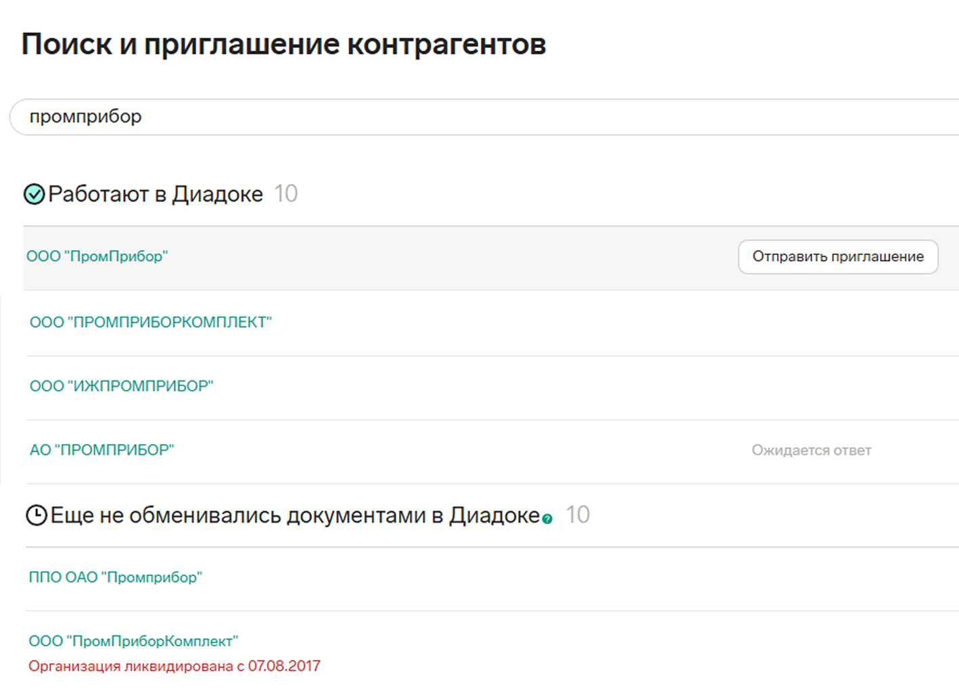Open ППО ОАО "Промприбор" contractor link
Image resolution: width=959 pixels, height=695 pixels.
click(x=115, y=577)
